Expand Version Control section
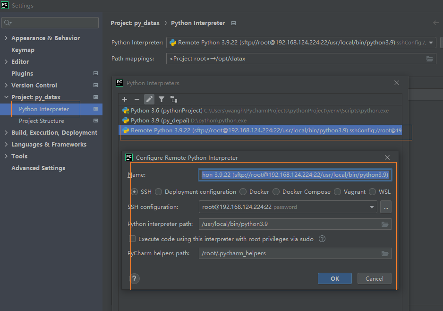443x311 pixels. click(6, 85)
